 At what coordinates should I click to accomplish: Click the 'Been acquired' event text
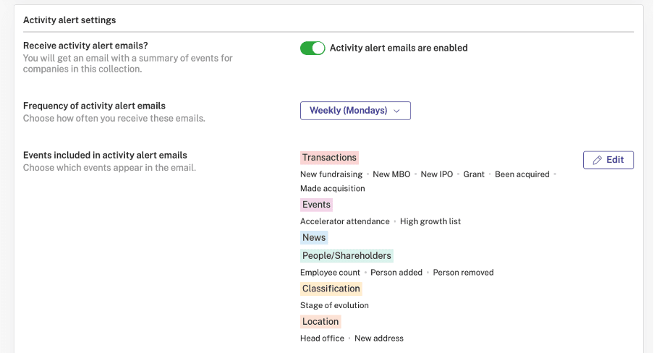click(x=522, y=174)
